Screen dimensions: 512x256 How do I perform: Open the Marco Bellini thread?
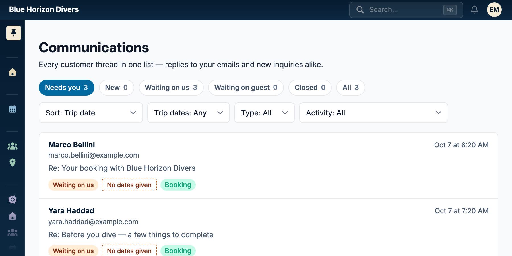coord(269,165)
